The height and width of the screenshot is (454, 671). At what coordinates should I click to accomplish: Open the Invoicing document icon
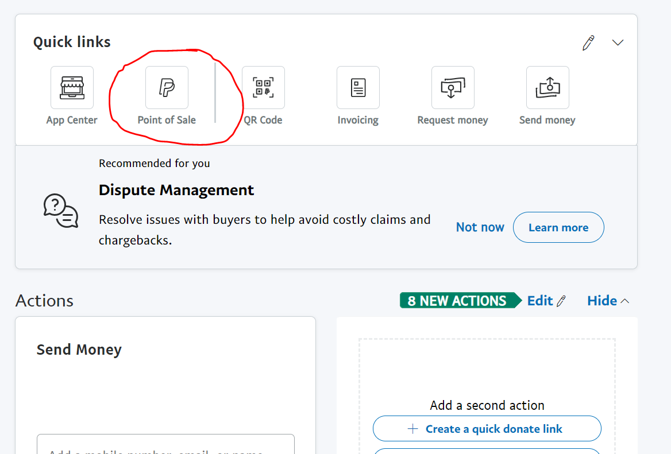tap(358, 88)
